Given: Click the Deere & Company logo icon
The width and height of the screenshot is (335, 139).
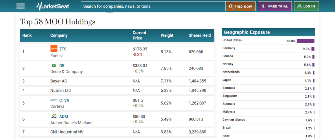Looking at the screenshot, I should click(x=54, y=66).
